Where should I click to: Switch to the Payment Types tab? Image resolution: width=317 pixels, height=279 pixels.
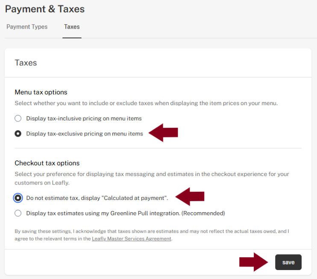click(27, 26)
